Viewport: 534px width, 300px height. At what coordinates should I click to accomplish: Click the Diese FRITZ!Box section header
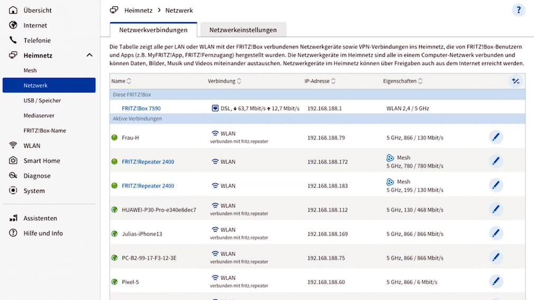point(317,95)
